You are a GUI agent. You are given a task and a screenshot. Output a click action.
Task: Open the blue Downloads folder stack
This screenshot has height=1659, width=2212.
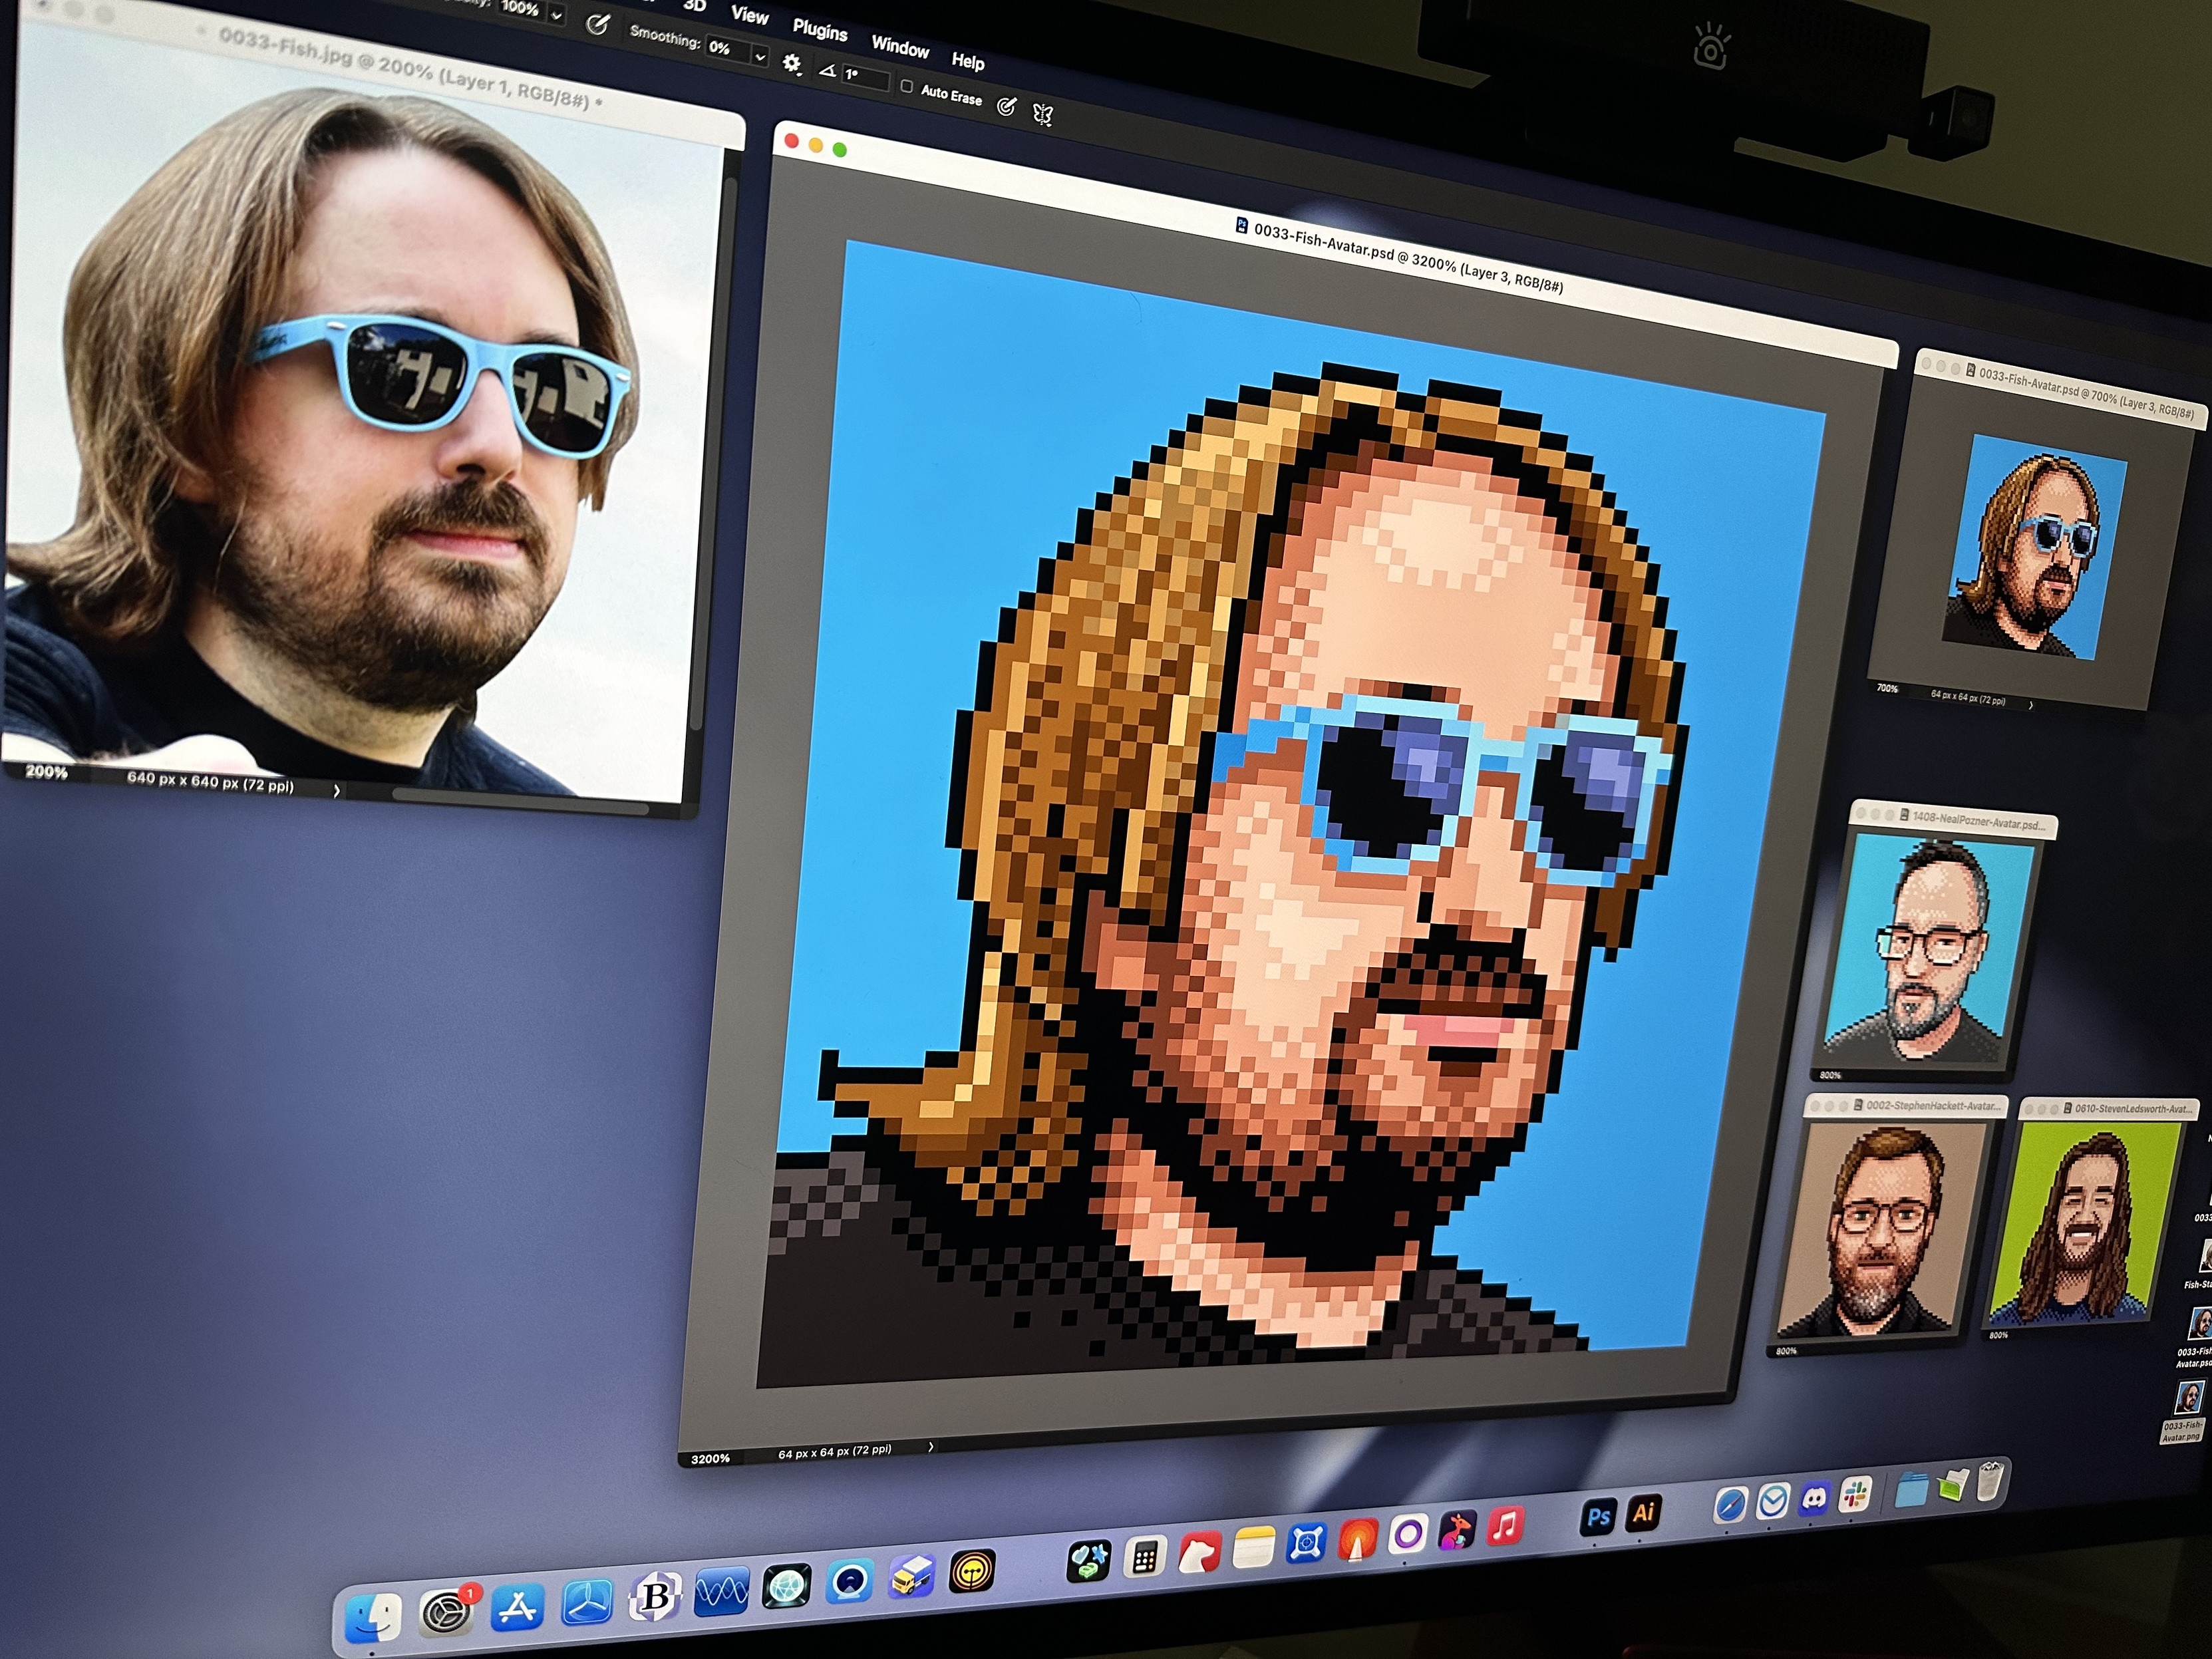(1911, 1490)
